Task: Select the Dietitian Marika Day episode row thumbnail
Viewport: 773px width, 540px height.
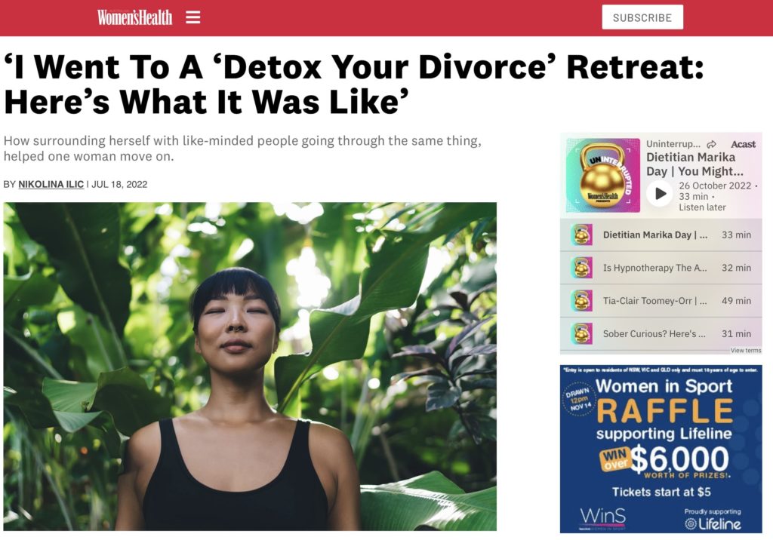Action: [581, 235]
